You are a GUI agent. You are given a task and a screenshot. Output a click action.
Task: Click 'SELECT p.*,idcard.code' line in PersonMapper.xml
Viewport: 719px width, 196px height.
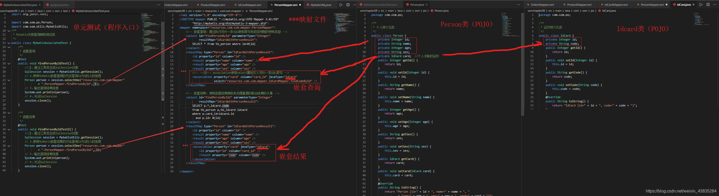coord(211,106)
